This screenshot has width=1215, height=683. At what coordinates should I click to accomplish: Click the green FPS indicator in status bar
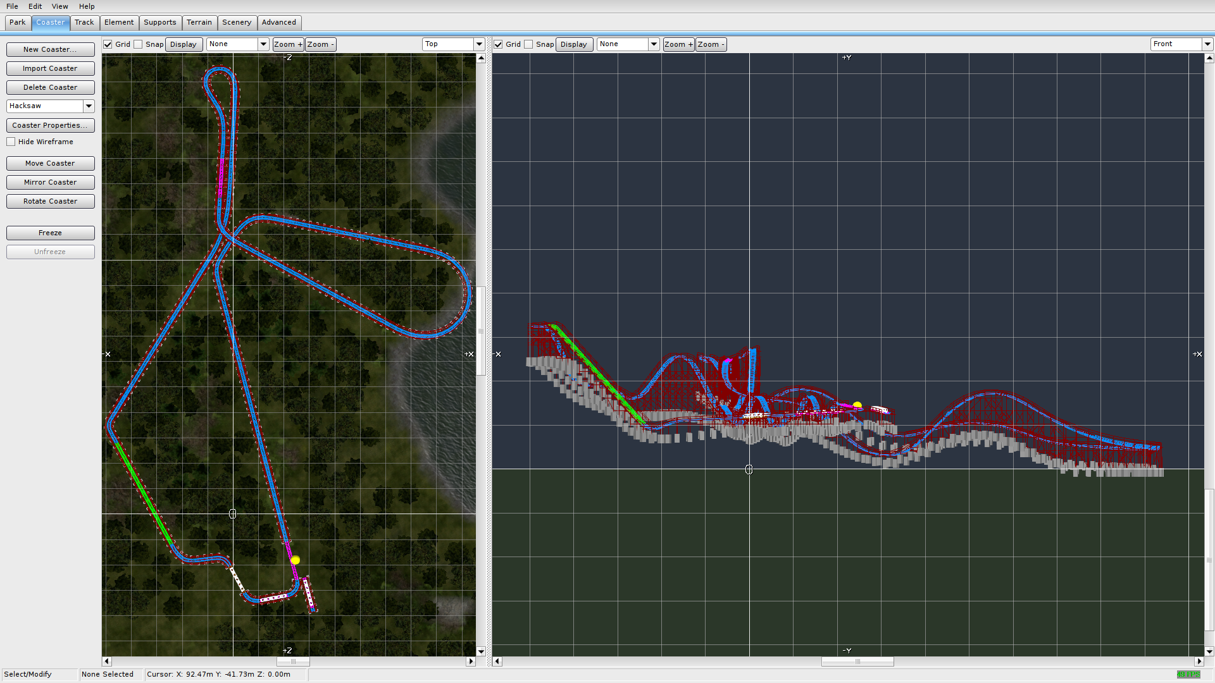point(1188,674)
